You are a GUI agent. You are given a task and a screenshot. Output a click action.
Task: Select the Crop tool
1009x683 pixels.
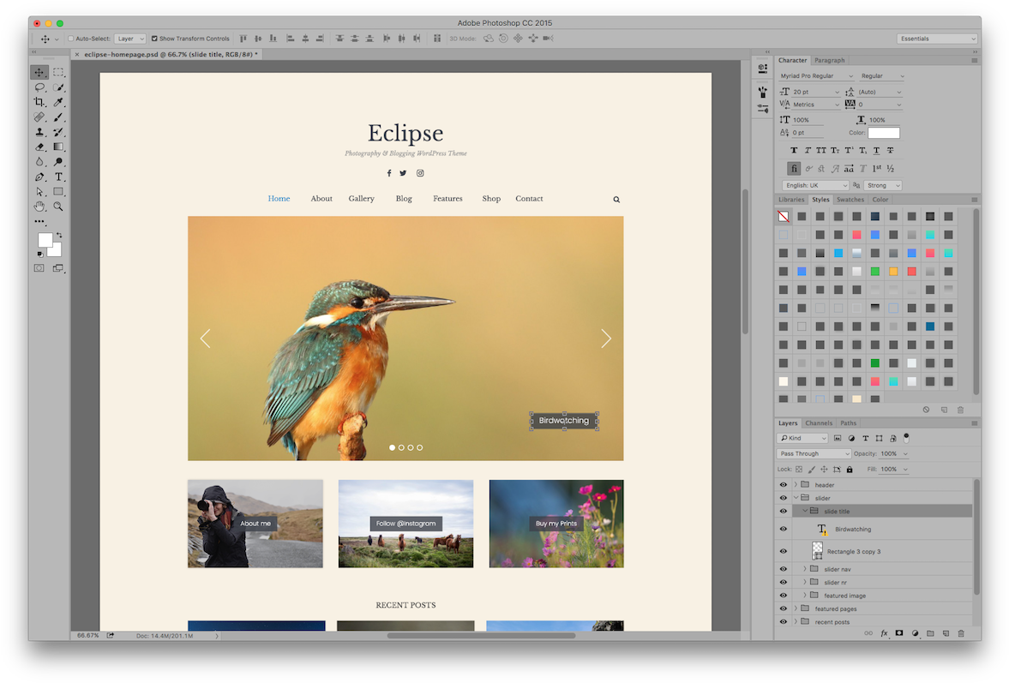coord(39,102)
